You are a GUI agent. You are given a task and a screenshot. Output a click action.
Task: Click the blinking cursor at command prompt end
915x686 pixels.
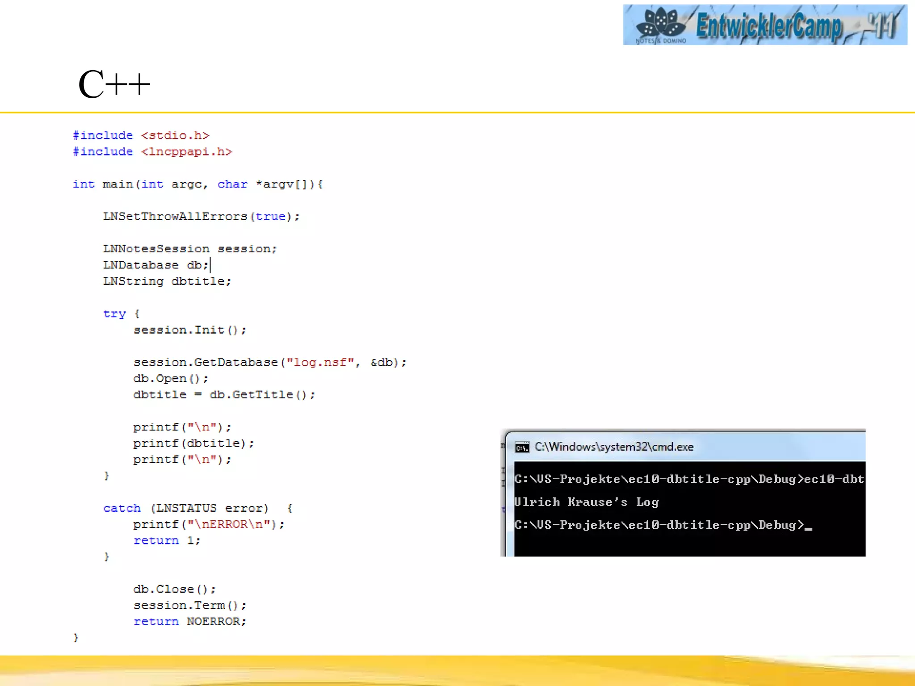808,528
